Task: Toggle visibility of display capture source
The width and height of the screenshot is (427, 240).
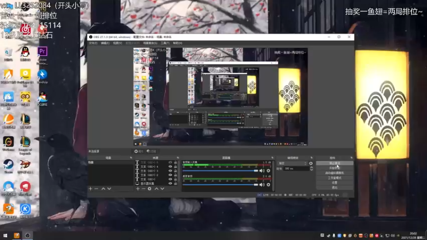Action: 170,183
